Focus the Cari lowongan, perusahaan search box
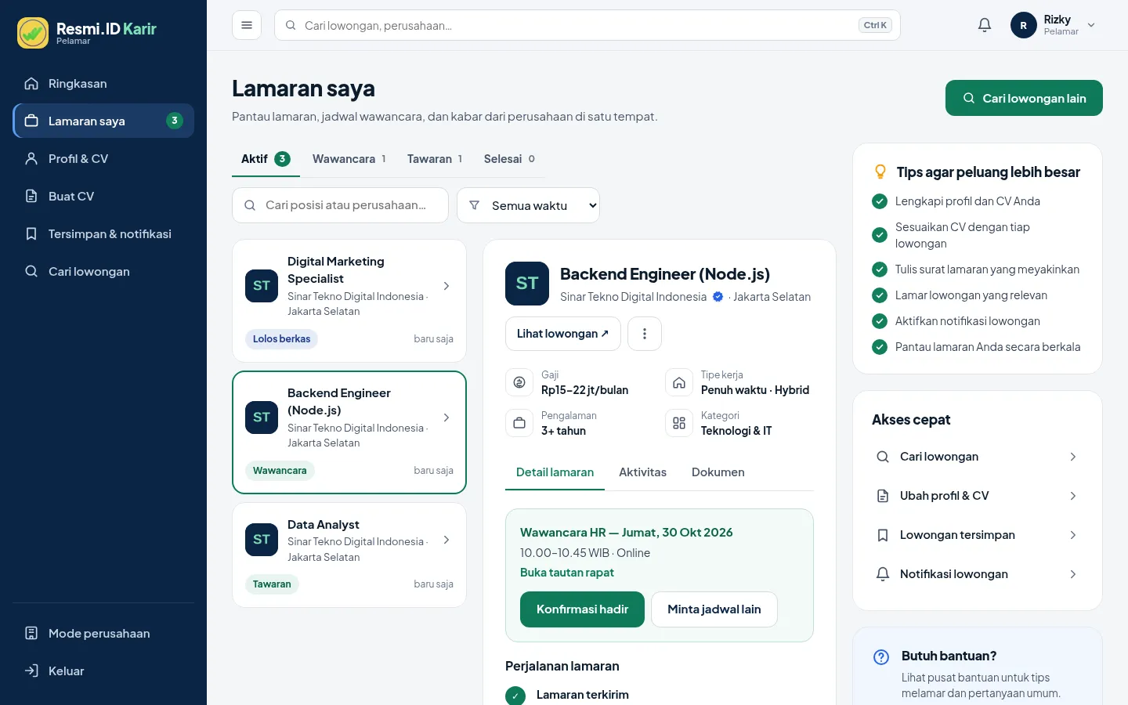 (x=587, y=25)
